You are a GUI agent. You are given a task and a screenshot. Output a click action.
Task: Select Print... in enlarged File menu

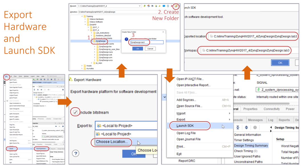pyautogui.click(x=200, y=147)
